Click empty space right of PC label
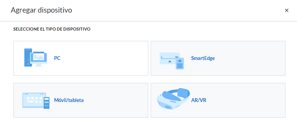This screenshot has width=297, height=139. click(x=104, y=58)
